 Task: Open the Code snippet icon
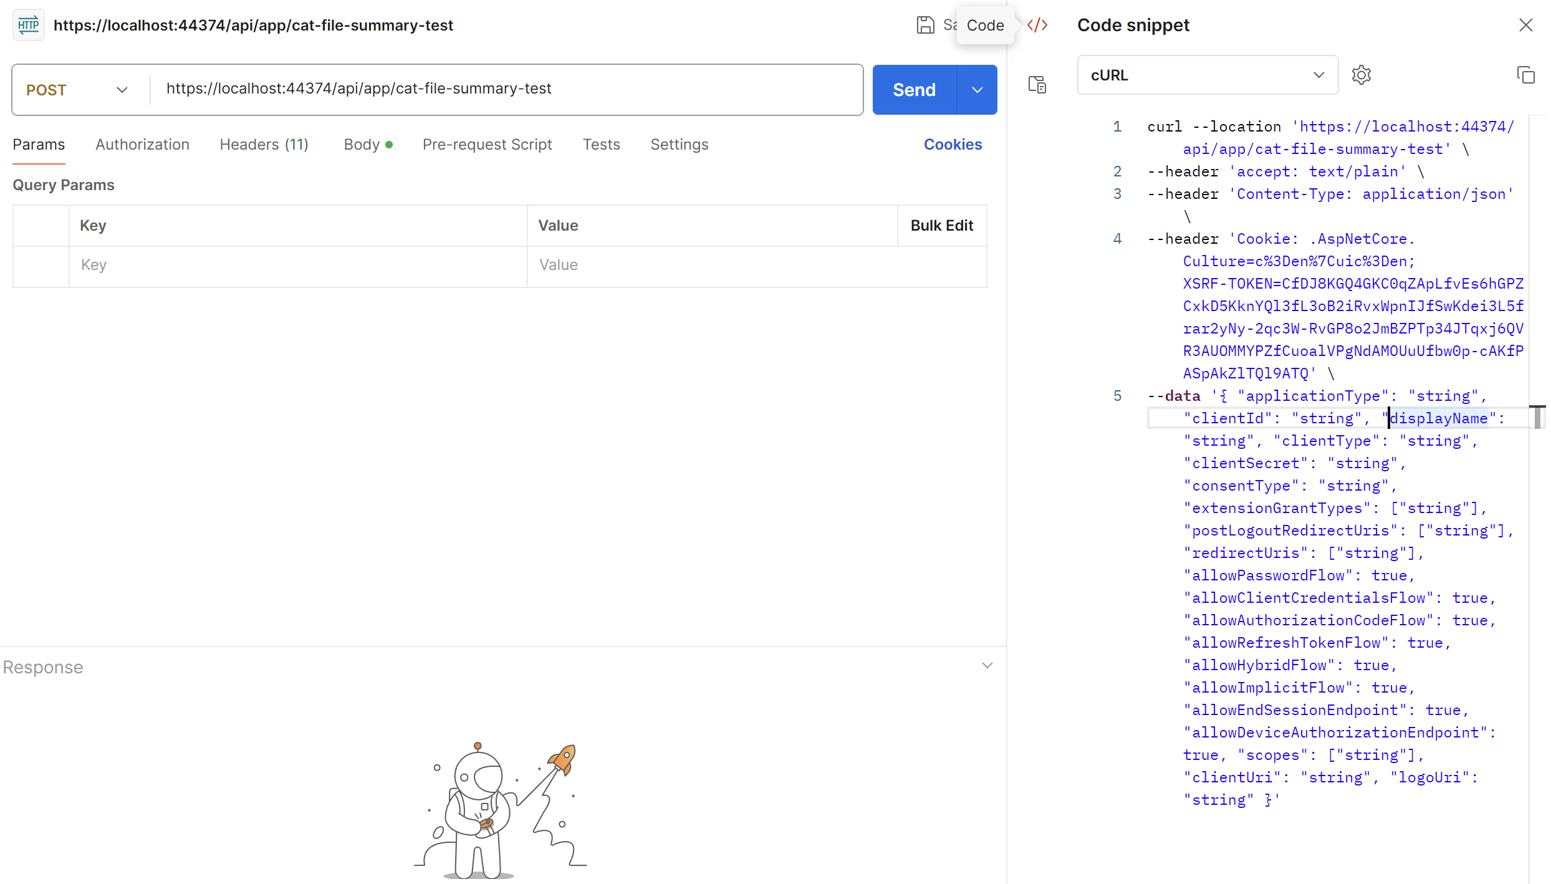pyautogui.click(x=1037, y=25)
